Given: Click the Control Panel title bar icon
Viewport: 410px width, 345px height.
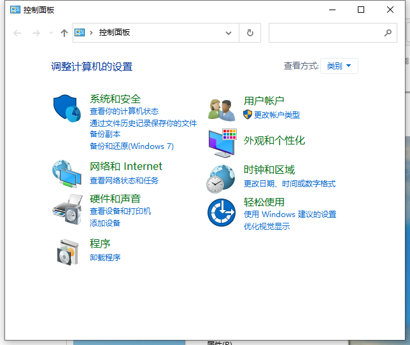Looking at the screenshot, I should tap(15, 10).
